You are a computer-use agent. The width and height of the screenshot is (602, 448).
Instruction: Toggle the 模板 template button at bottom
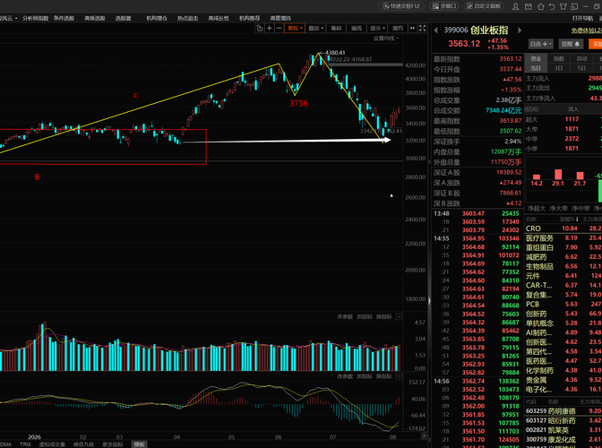(x=139, y=444)
